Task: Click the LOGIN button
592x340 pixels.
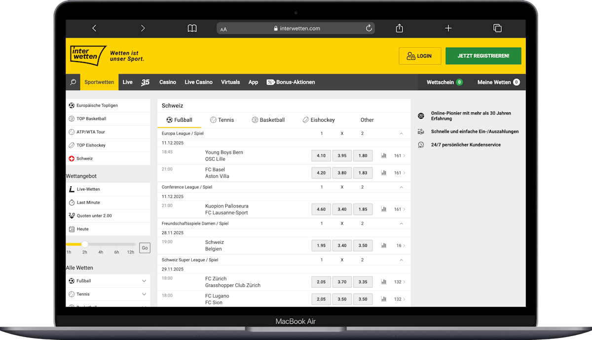Action: pyautogui.click(x=420, y=56)
